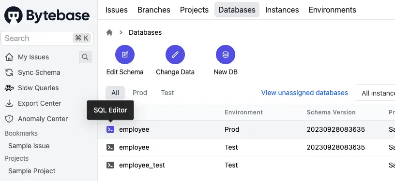Open the Sample Issue bookmark
Screen dimensions: 395x181
point(29,146)
